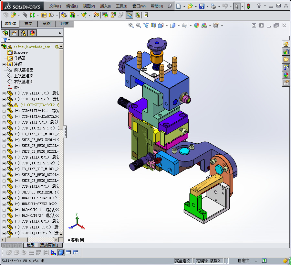This screenshot has height=265, width=291.
Task: Click the Section View icon
Action: 153,25
